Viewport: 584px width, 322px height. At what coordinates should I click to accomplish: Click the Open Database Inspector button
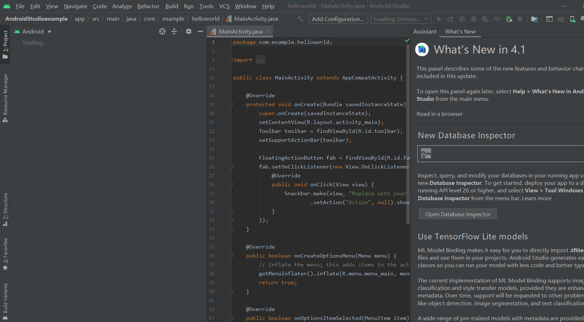click(x=458, y=214)
